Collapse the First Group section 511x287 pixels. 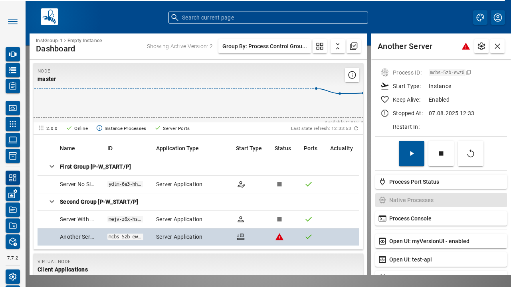coord(52,167)
